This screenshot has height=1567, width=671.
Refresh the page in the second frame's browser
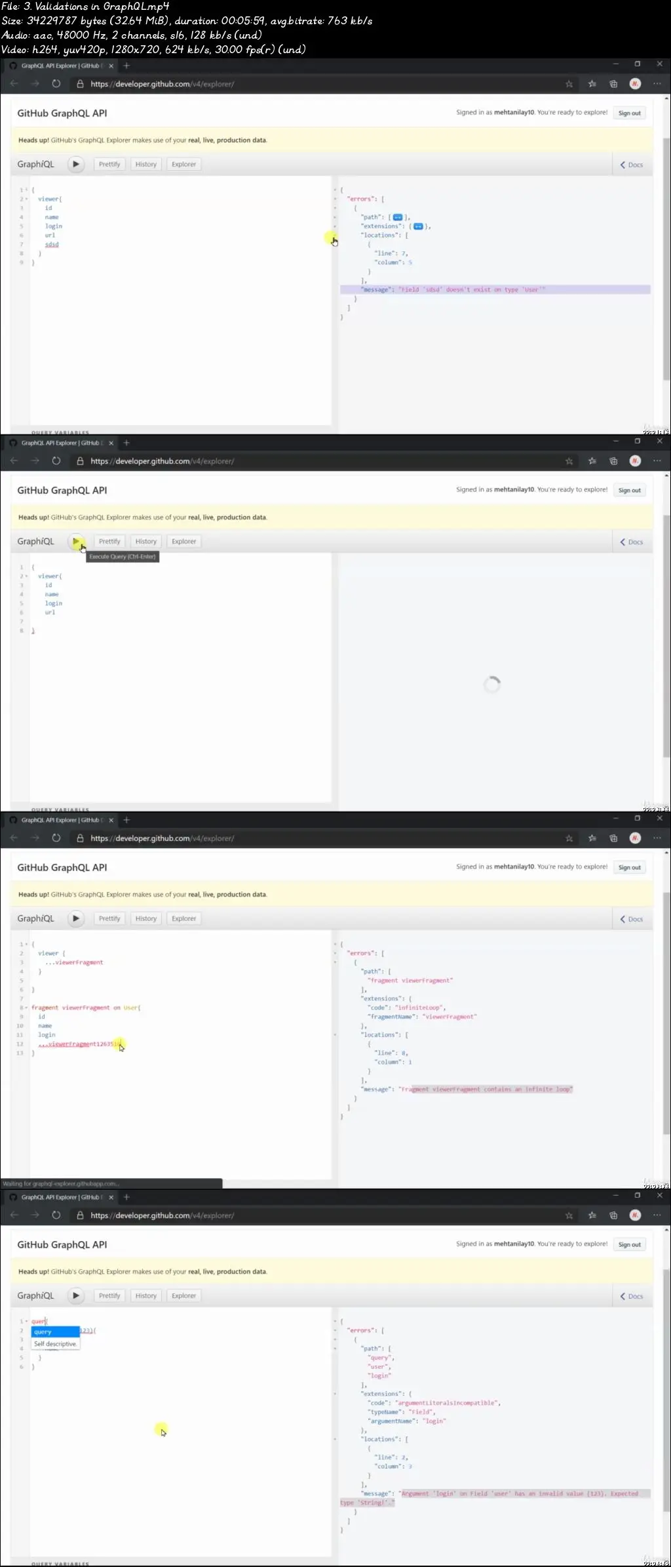tap(56, 461)
